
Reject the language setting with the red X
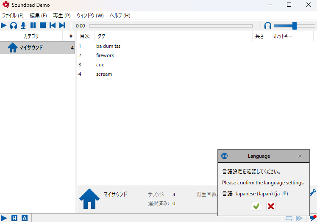coord(271,206)
